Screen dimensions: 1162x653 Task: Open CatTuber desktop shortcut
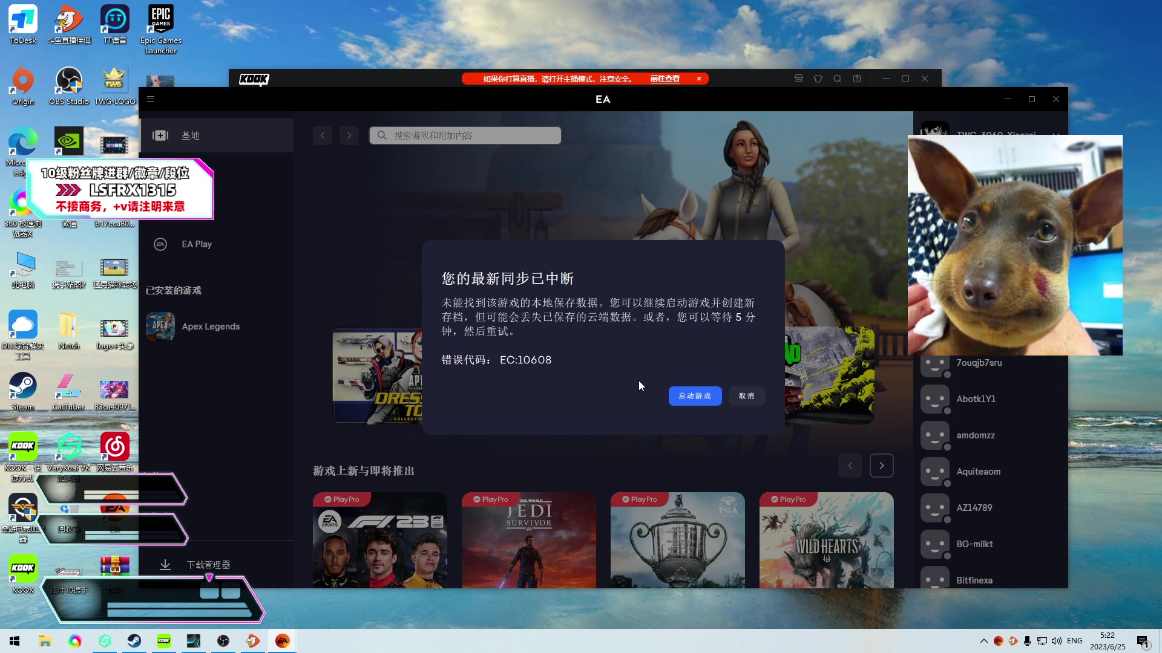(69, 391)
